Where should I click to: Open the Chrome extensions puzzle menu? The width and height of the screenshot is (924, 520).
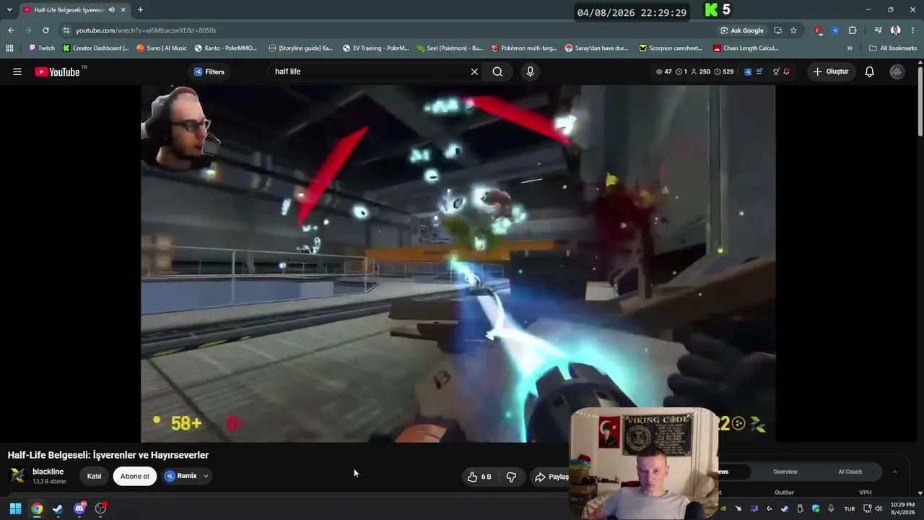pos(853,30)
